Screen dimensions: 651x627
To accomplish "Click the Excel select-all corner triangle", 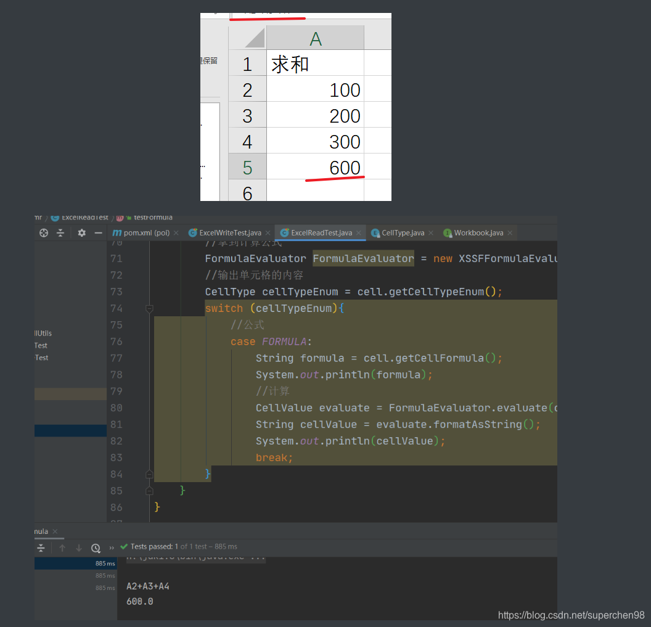I will (255, 38).
